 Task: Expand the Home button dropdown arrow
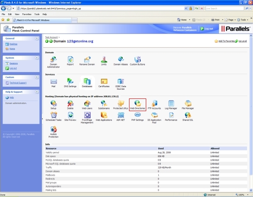coord(190,20)
